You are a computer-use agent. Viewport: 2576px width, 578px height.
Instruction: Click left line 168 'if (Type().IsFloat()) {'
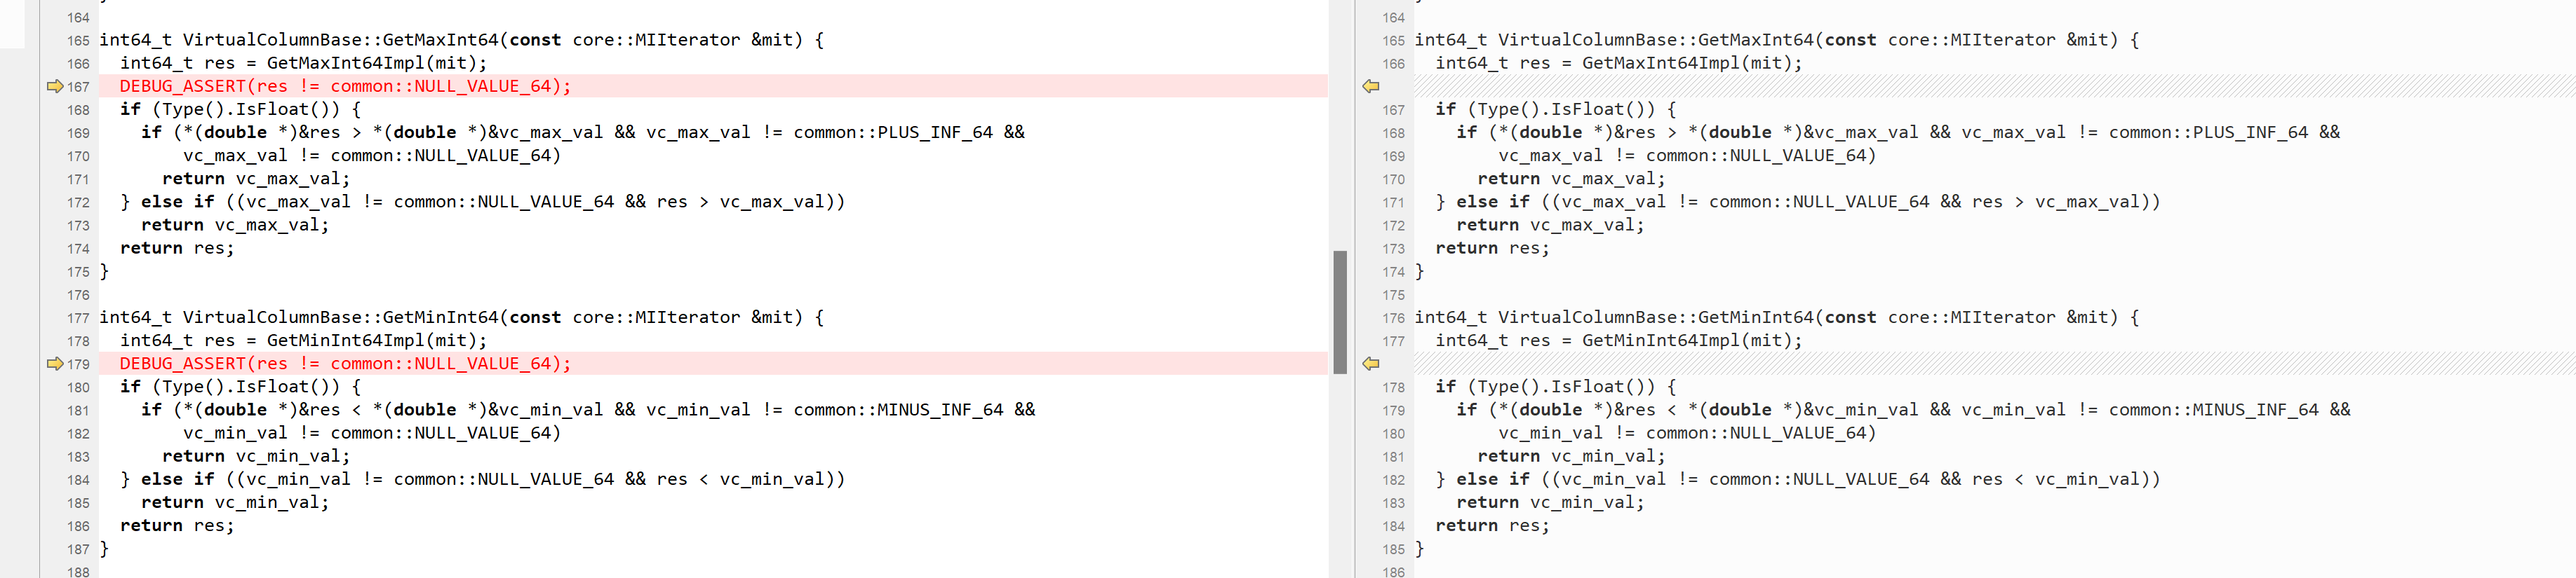(x=240, y=110)
